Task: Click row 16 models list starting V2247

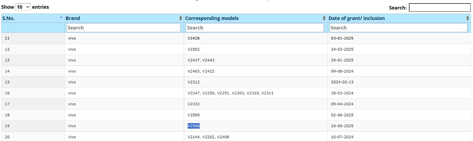Action: pos(230,93)
